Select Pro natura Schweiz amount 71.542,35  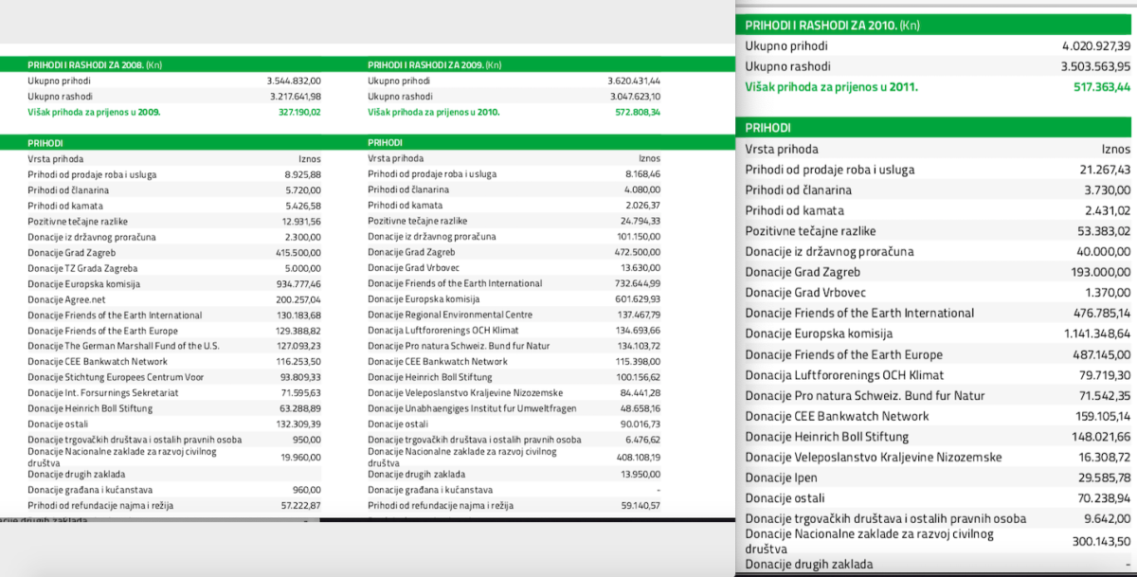point(1105,396)
